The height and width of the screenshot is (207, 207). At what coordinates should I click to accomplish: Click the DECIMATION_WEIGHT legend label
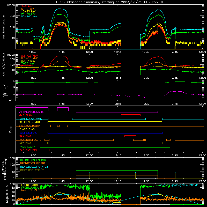(x=33, y=163)
